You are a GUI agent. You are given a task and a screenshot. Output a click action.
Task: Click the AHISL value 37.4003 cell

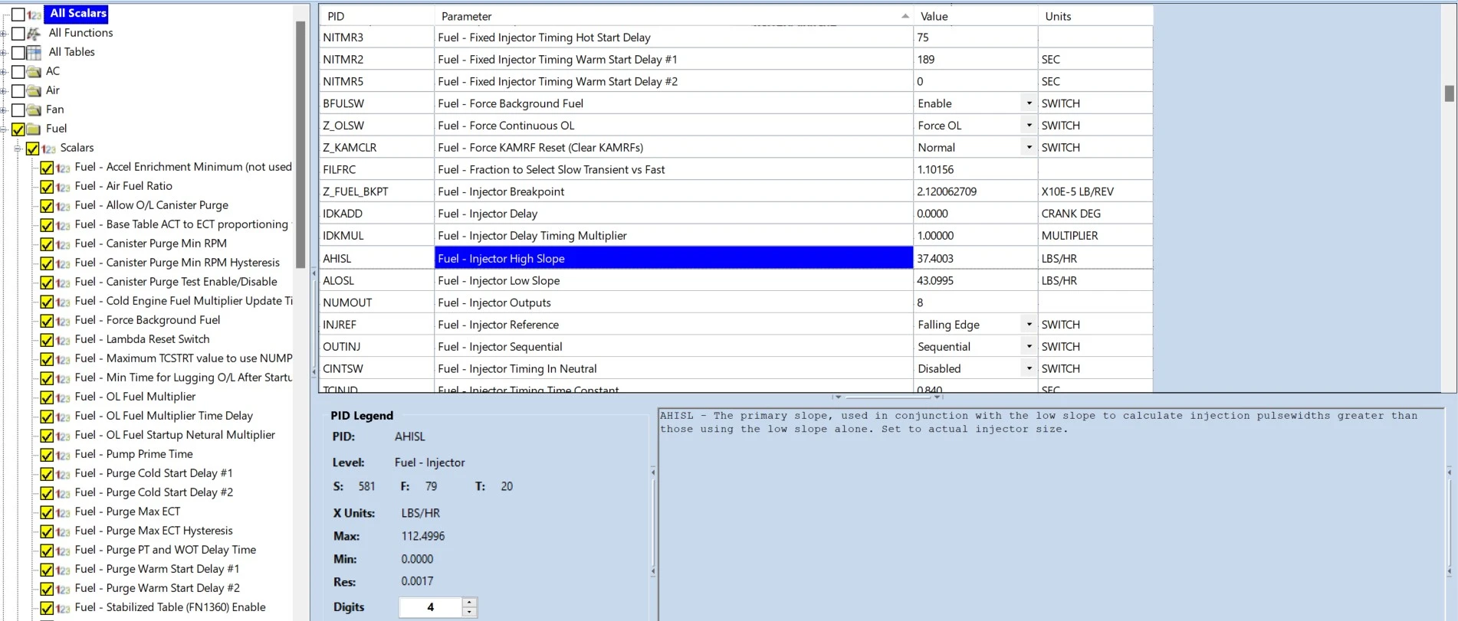[975, 259]
